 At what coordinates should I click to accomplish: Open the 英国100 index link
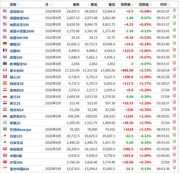(16, 57)
